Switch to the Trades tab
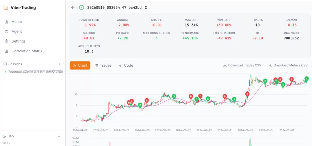This screenshot has height=146, width=312. [x=103, y=65]
